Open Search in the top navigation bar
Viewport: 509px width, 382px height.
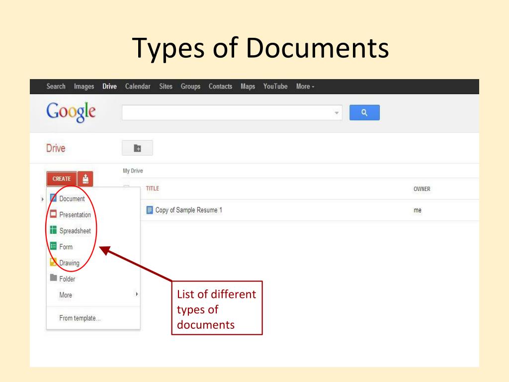(x=56, y=87)
